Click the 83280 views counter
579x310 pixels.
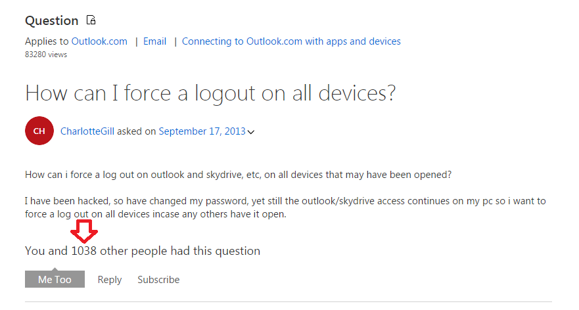pos(46,55)
